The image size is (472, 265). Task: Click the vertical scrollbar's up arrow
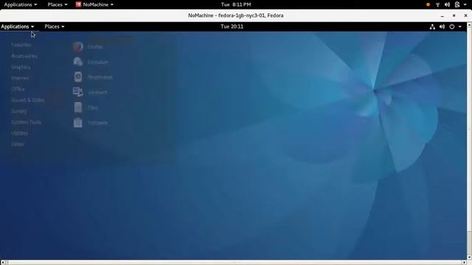click(x=469, y=24)
